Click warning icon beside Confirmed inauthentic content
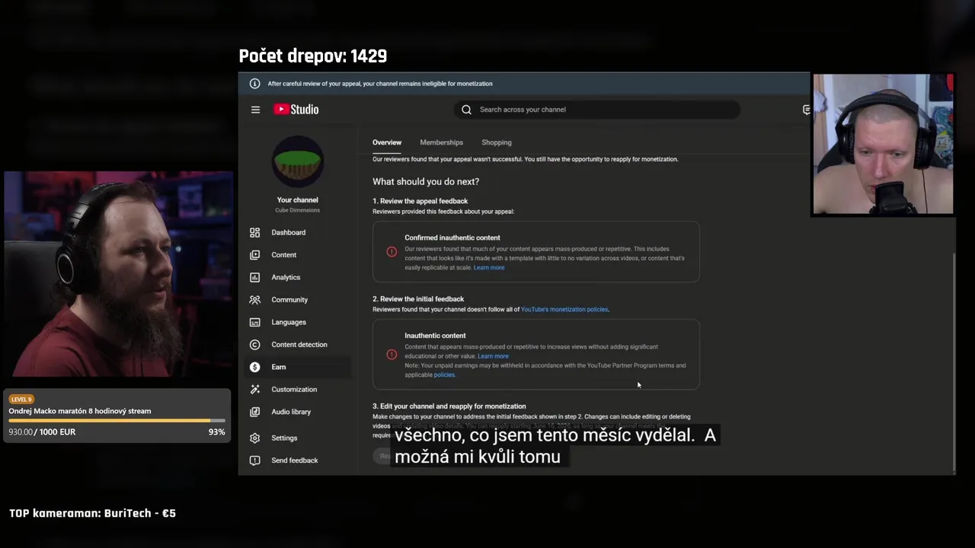The width and height of the screenshot is (975, 548). (392, 252)
